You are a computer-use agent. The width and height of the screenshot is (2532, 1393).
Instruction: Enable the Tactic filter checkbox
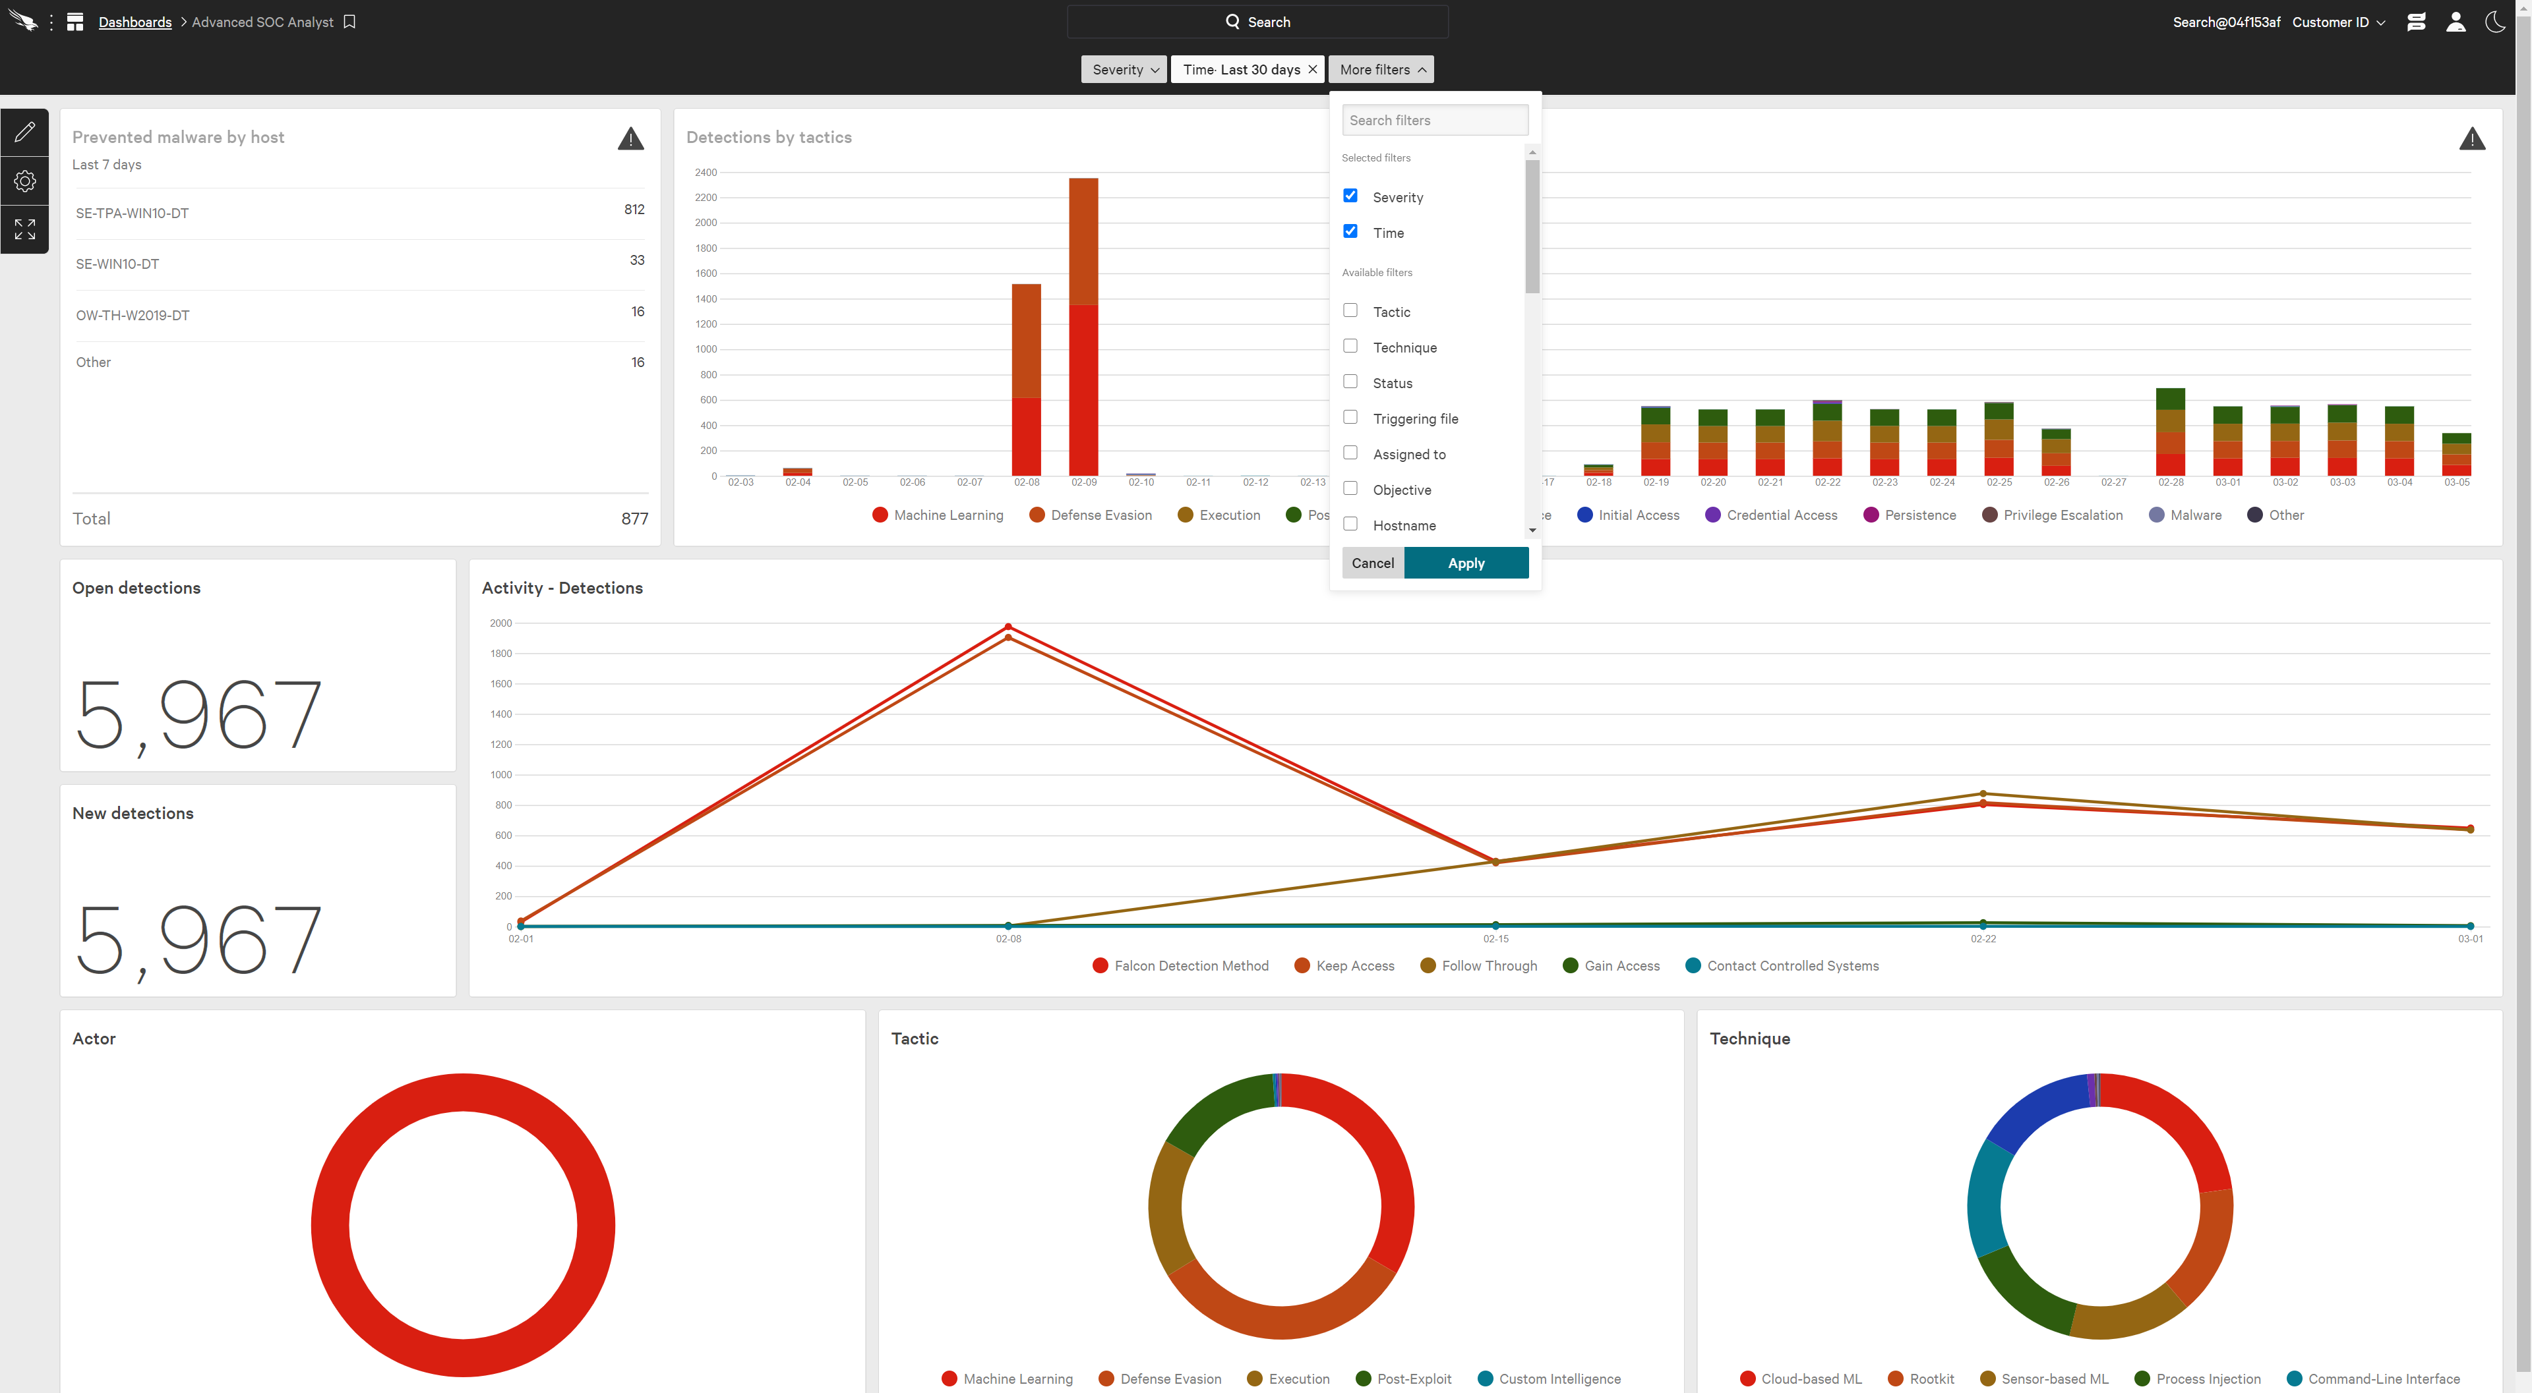pos(1351,310)
